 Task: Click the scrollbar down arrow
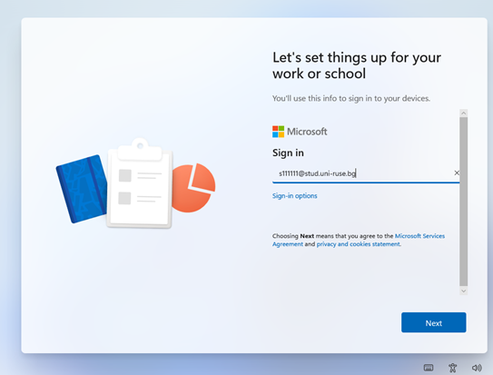coord(463,291)
